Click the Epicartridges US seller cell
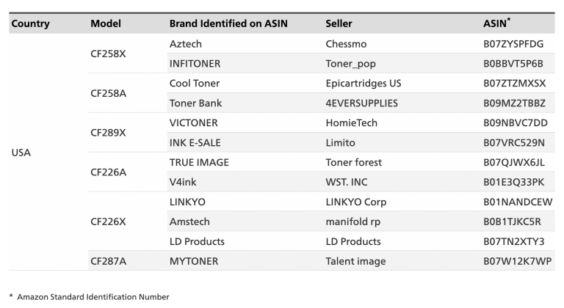The width and height of the screenshot is (564, 308). coord(363,84)
